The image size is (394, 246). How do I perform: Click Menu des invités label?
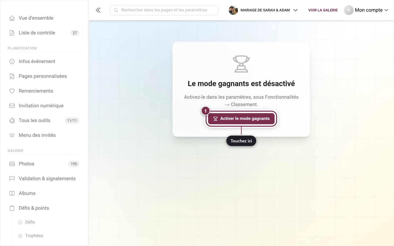37,135
